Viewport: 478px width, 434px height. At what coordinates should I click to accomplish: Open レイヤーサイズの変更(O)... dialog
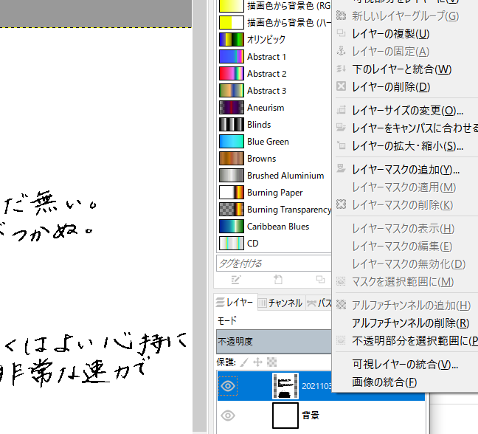pyautogui.click(x=408, y=111)
